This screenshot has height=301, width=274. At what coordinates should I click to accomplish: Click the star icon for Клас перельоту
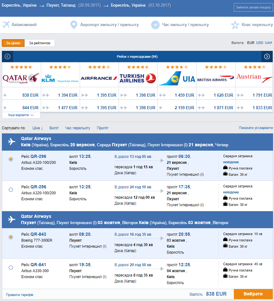tap(235, 25)
